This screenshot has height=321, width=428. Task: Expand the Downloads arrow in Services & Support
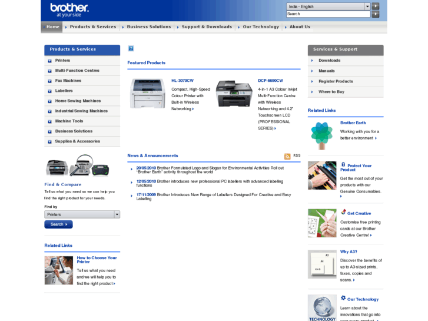pos(312,61)
